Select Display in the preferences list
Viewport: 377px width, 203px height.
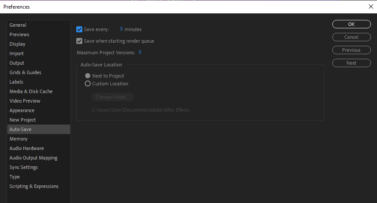tap(38, 44)
